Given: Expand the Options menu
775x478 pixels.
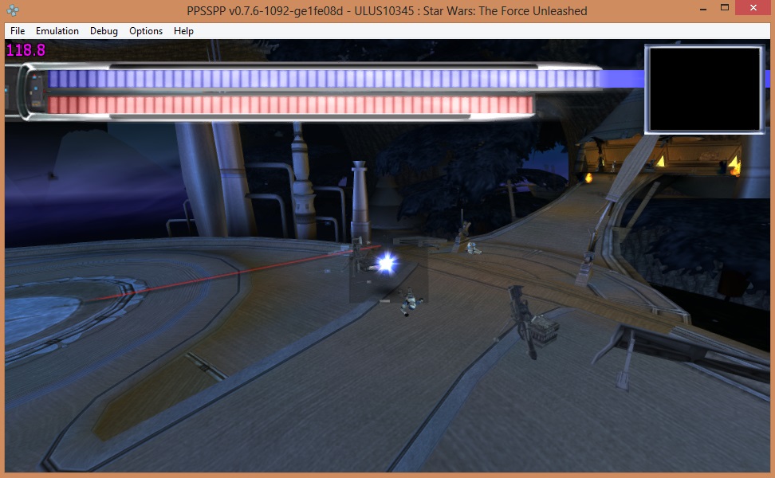Looking at the screenshot, I should (146, 31).
